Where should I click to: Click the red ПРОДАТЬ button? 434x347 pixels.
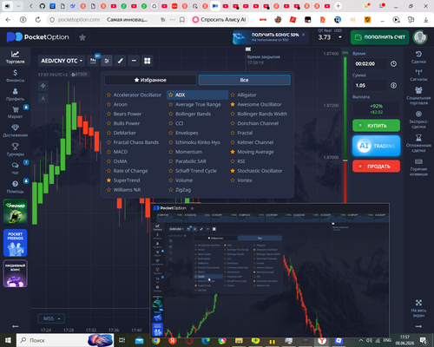[x=377, y=167]
